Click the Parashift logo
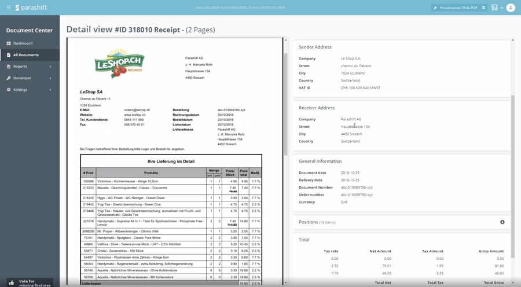Viewport: 521px width, 287px height. pos(31,8)
